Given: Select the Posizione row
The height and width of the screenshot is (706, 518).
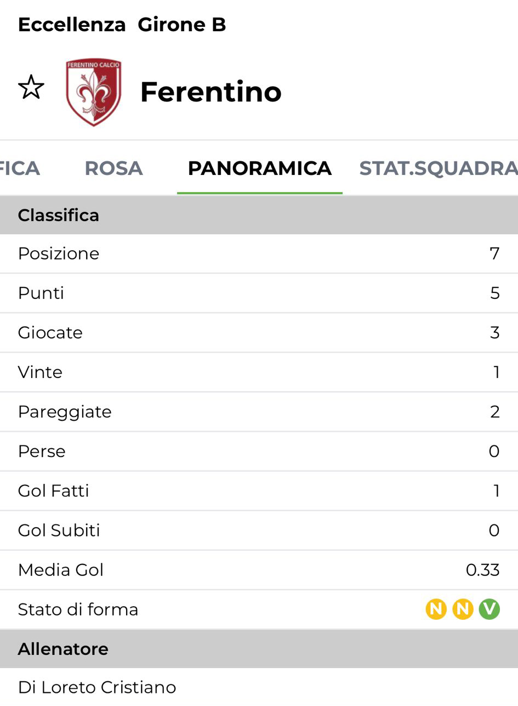Looking at the screenshot, I should click(x=259, y=253).
